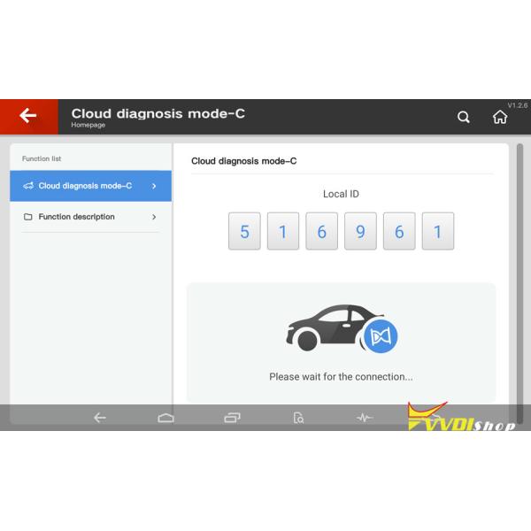Click the car illustration icon

[327, 327]
